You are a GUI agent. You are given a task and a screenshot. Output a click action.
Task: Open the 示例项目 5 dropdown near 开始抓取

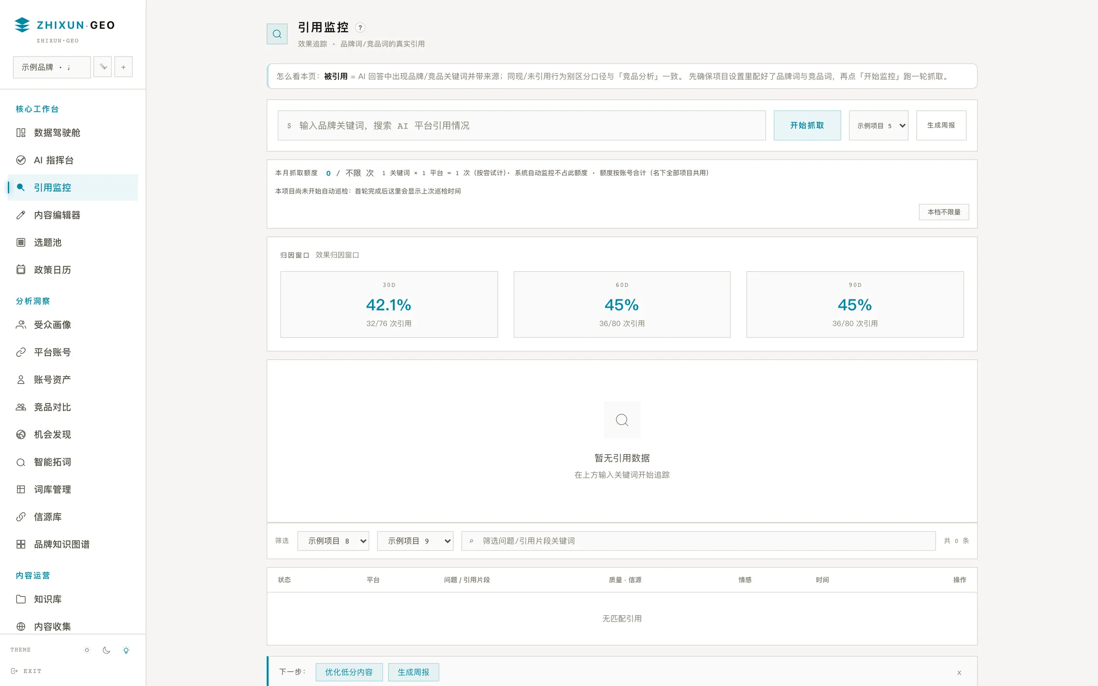click(878, 125)
